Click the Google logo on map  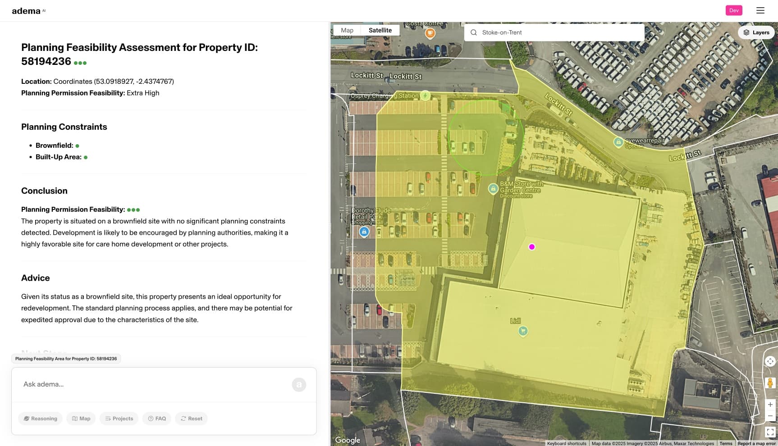click(348, 440)
